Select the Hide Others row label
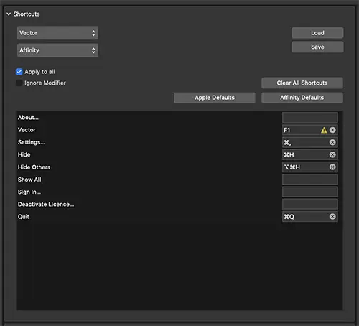The height and width of the screenshot is (326, 359). pyautogui.click(x=34, y=167)
